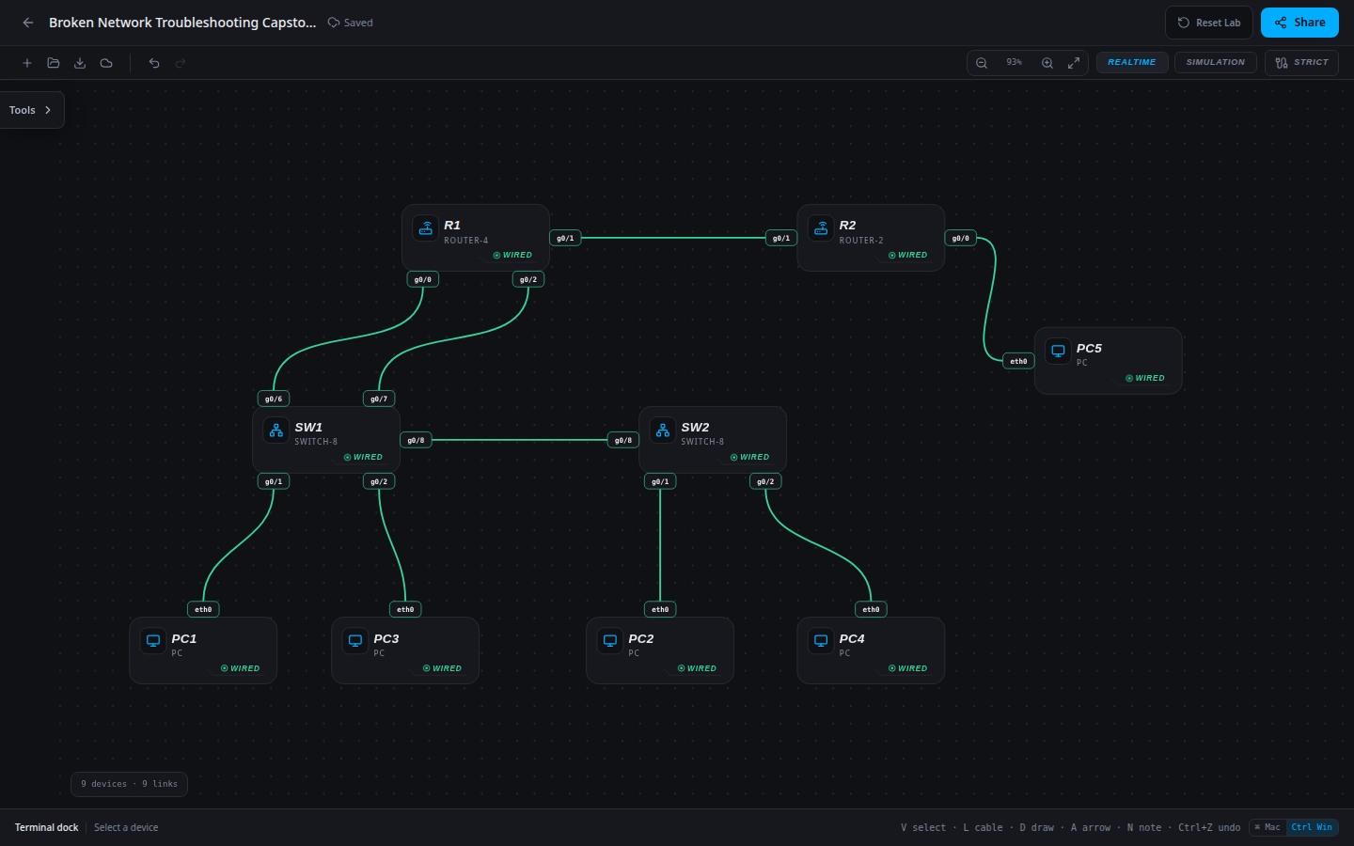Select the PC2 computer icon
This screenshot has height=846, width=1354.
pyautogui.click(x=610, y=641)
